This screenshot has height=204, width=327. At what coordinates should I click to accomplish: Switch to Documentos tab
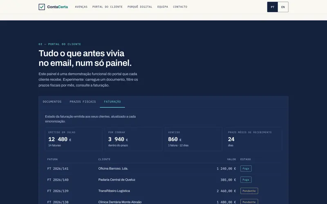click(x=52, y=102)
